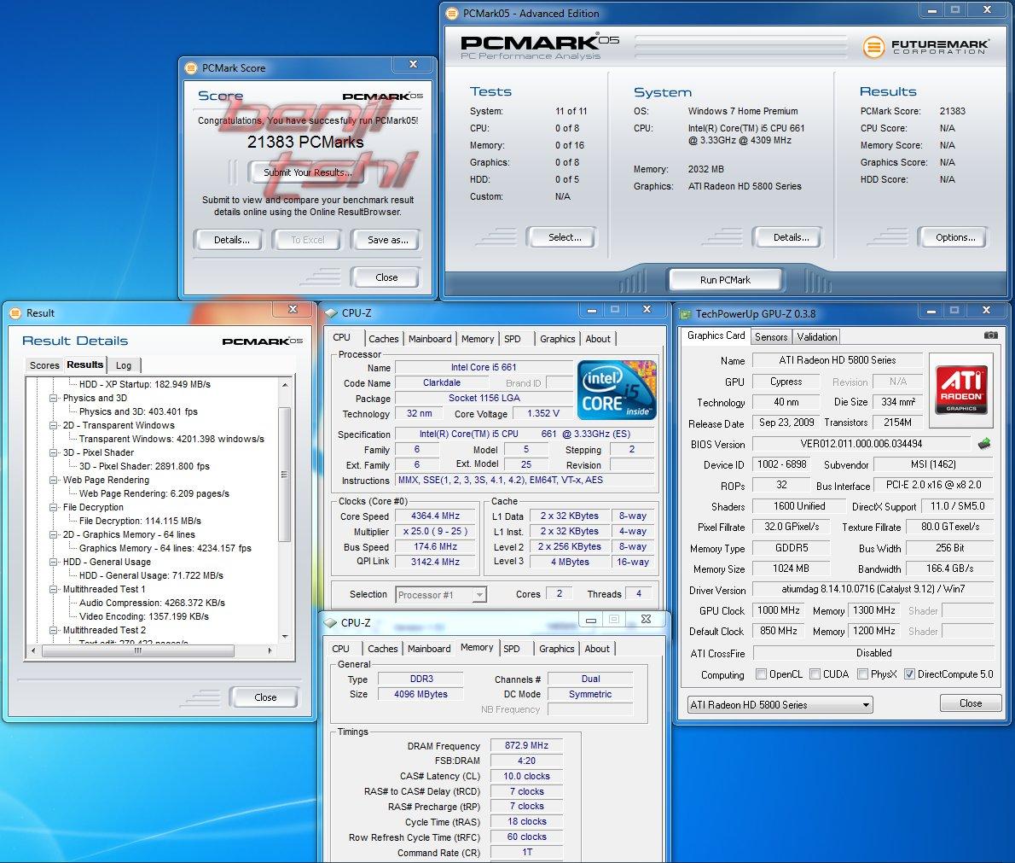This screenshot has width=1015, height=863.
Task: Click the Run PCMark button
Action: pos(725,280)
